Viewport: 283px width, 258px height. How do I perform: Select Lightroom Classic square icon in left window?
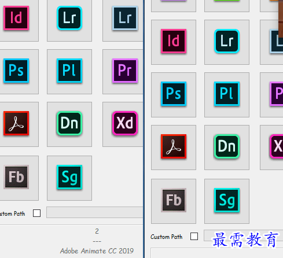click(x=125, y=18)
